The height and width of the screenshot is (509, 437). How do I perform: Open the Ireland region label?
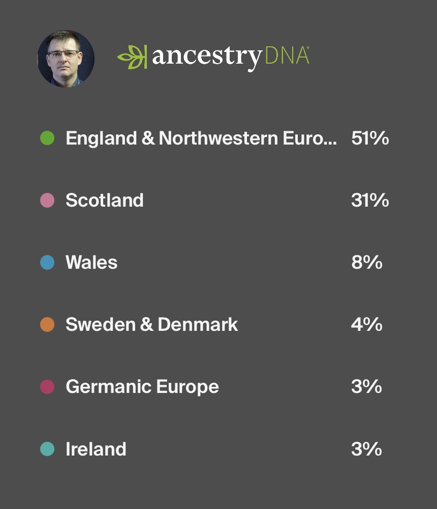[96, 449]
